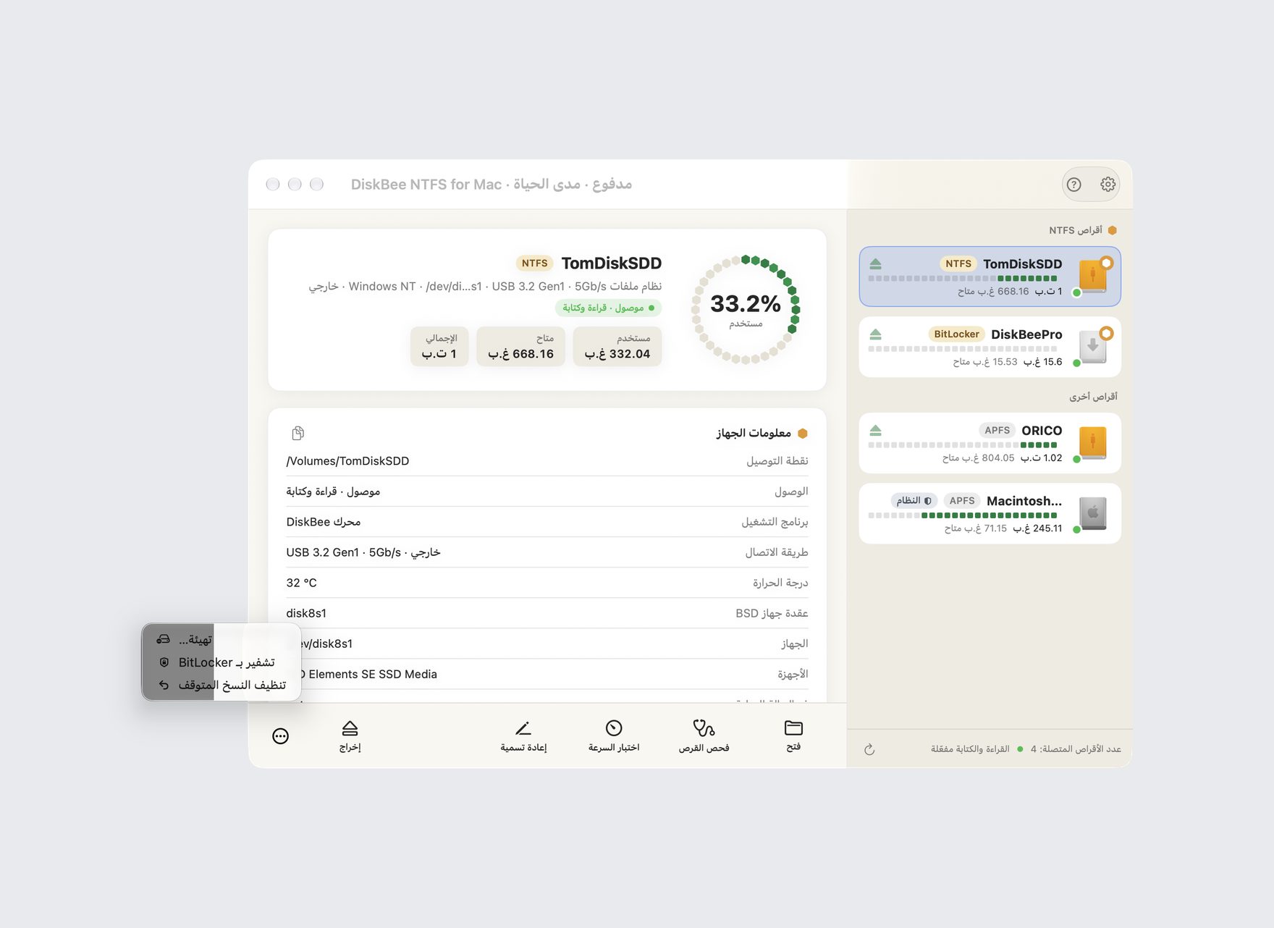Click the فتح open folder button
Image resolution: width=1274 pixels, height=928 pixels.
[793, 735]
